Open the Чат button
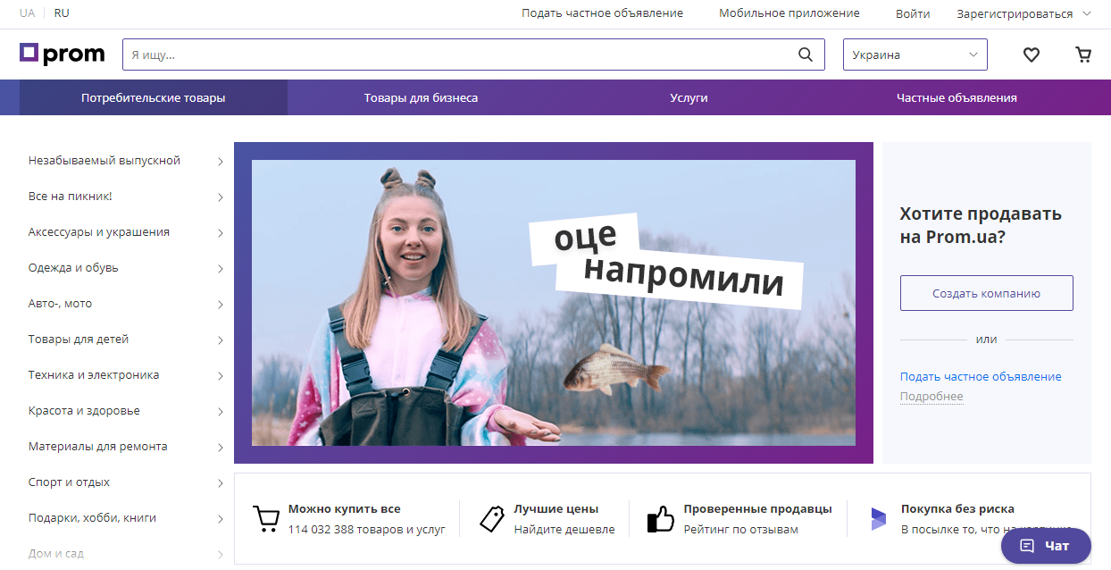1111x570 pixels. click(x=1046, y=546)
